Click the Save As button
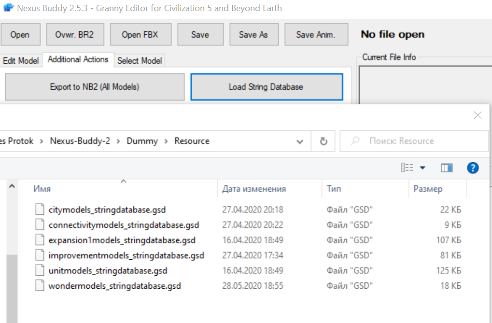The height and width of the screenshot is (323, 492). pyautogui.click(x=254, y=35)
